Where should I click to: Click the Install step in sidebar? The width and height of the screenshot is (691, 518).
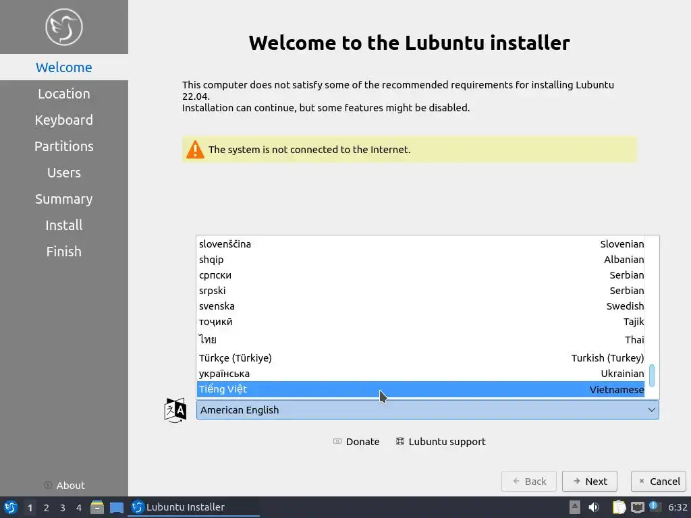64,225
